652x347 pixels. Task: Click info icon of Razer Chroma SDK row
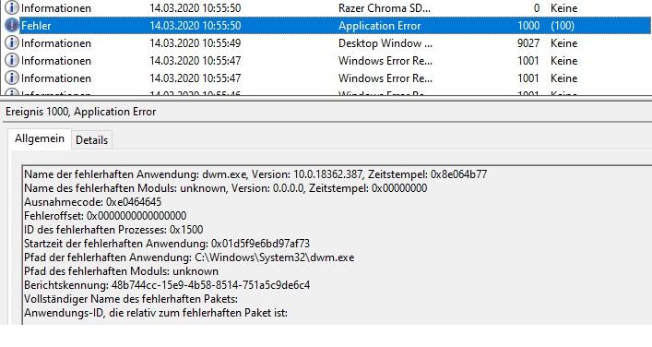click(x=12, y=7)
